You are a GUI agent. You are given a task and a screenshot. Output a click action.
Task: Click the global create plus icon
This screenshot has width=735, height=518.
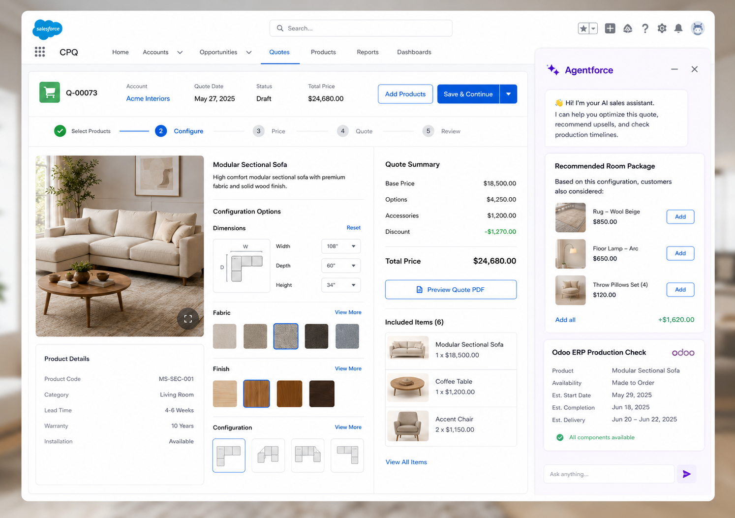pyautogui.click(x=610, y=29)
